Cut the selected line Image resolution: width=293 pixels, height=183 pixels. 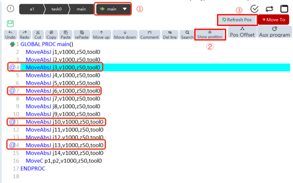pos(38,35)
